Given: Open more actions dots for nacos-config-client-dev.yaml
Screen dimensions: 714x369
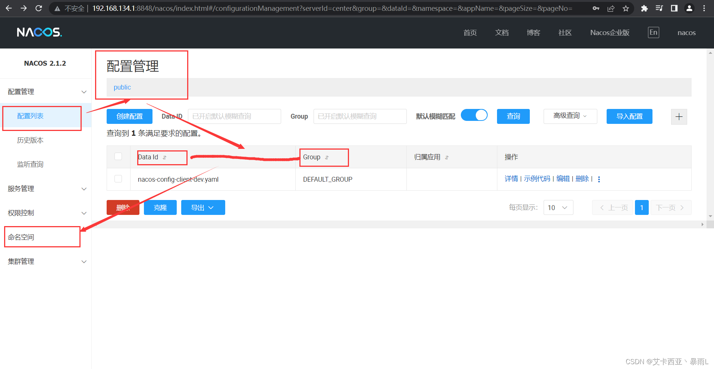Looking at the screenshot, I should coord(599,179).
